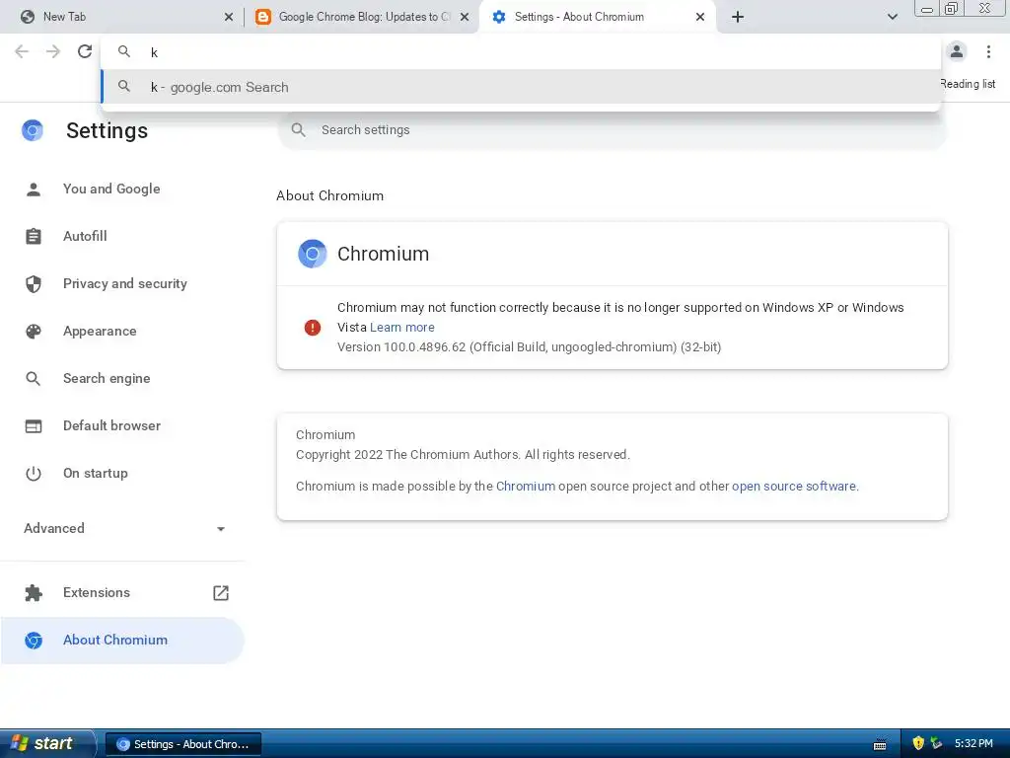Image resolution: width=1010 pixels, height=758 pixels.
Task: Click the Search engine magnifier icon
Action: click(x=34, y=378)
